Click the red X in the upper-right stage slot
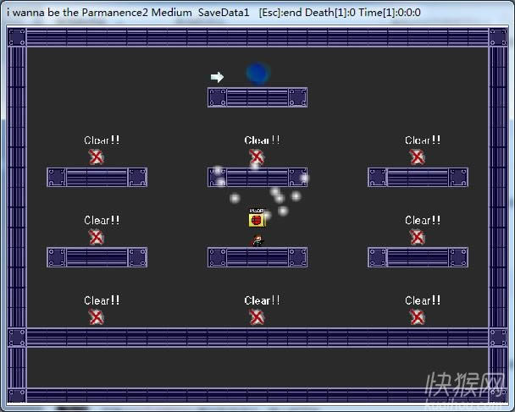Screen dimensions: 515x412 (417, 157)
